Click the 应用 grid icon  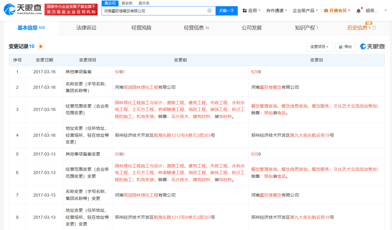click(245, 11)
